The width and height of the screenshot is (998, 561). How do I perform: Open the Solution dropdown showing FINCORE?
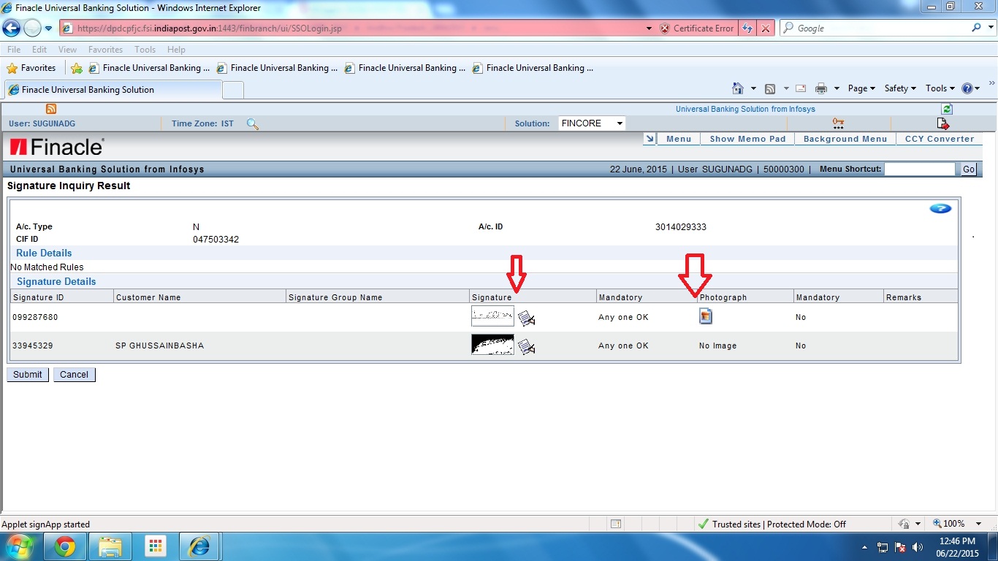click(x=592, y=123)
